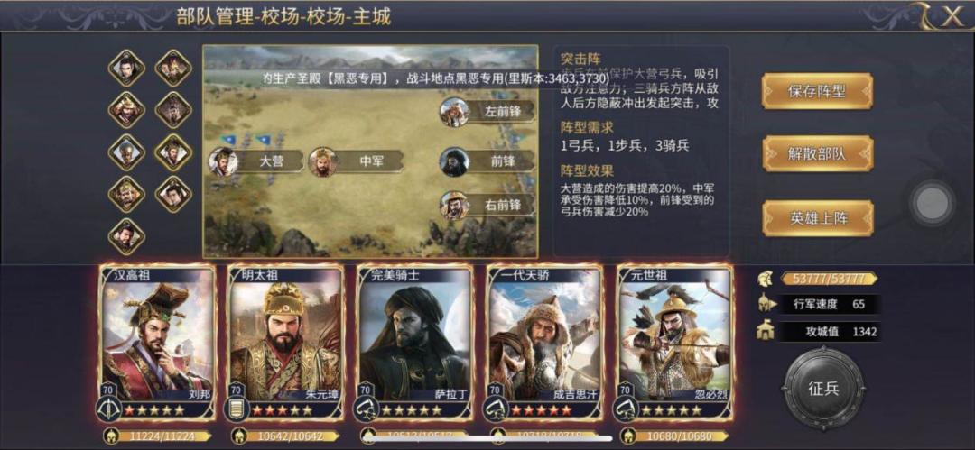Click the 保存阵型 button
This screenshot has width=975, height=450.
(x=817, y=91)
